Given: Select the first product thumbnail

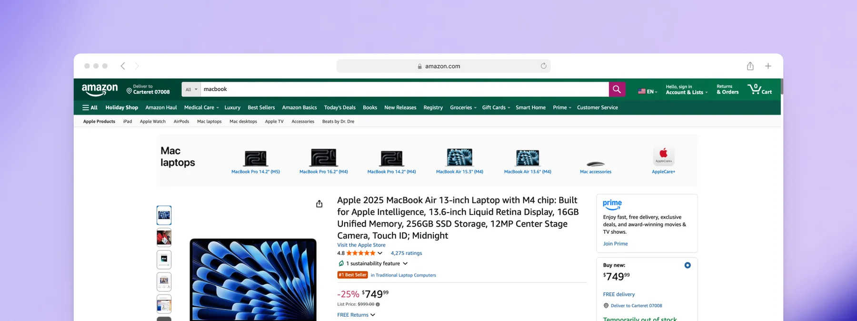Looking at the screenshot, I should coord(164,215).
